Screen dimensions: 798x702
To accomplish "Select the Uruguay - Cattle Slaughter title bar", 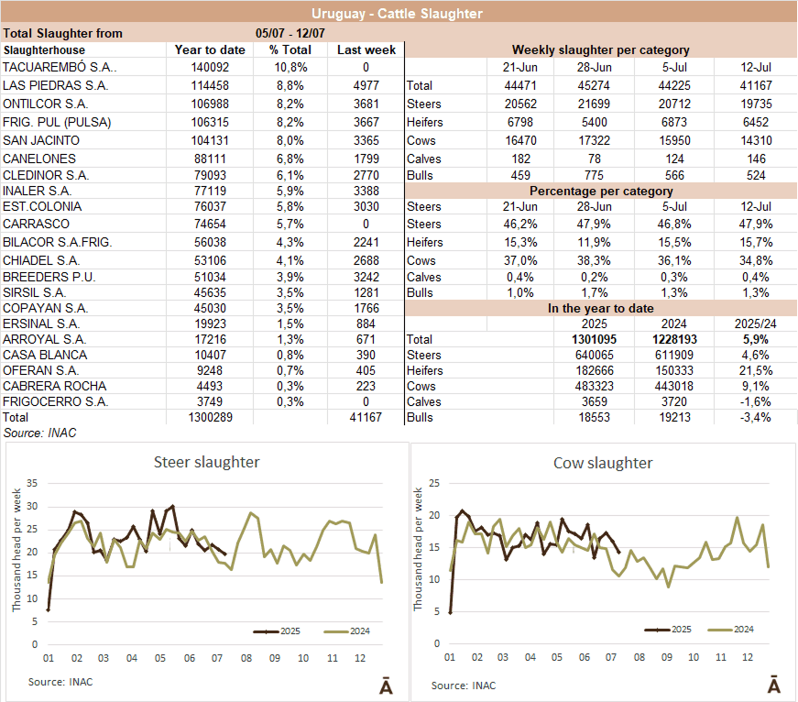I will 398,13.
